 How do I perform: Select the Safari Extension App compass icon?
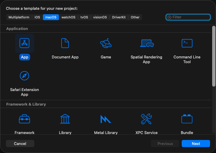click(x=25, y=76)
